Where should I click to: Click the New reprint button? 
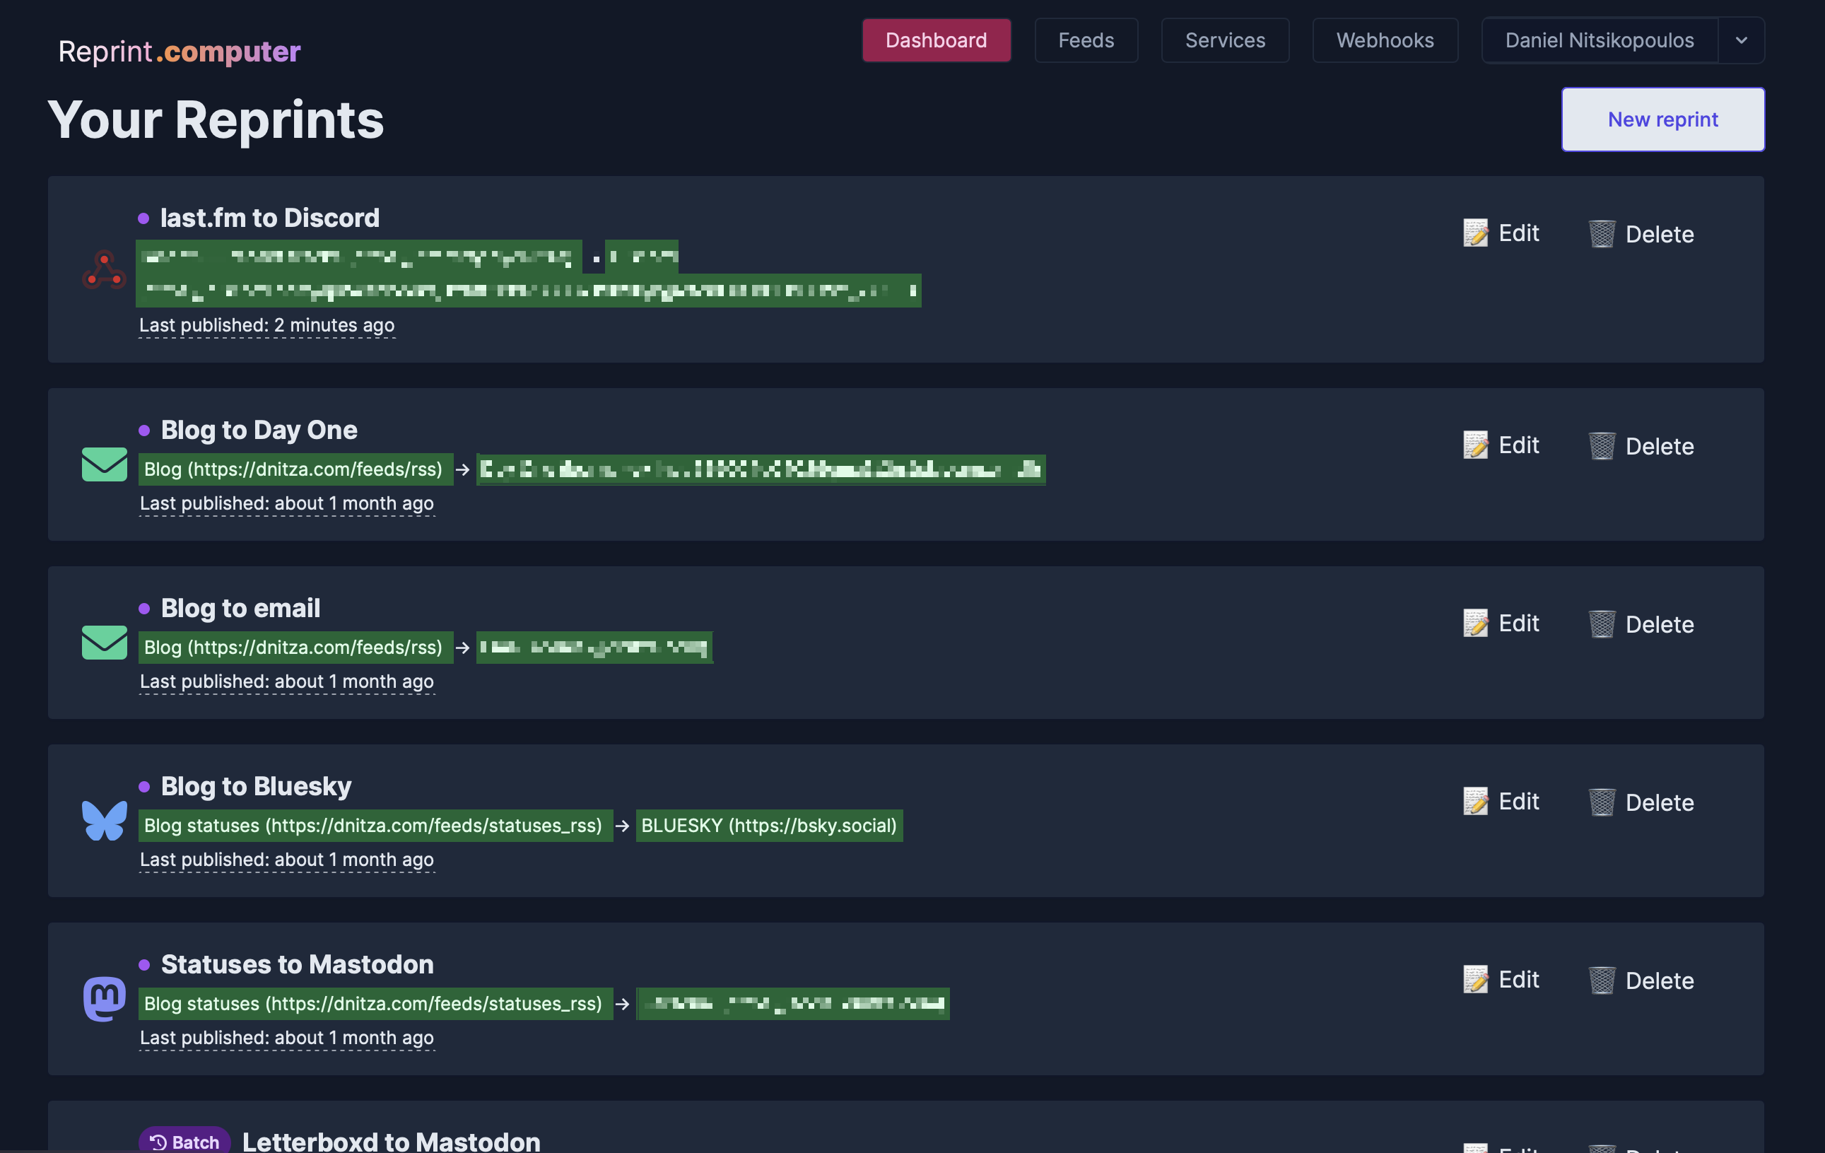[x=1663, y=119]
